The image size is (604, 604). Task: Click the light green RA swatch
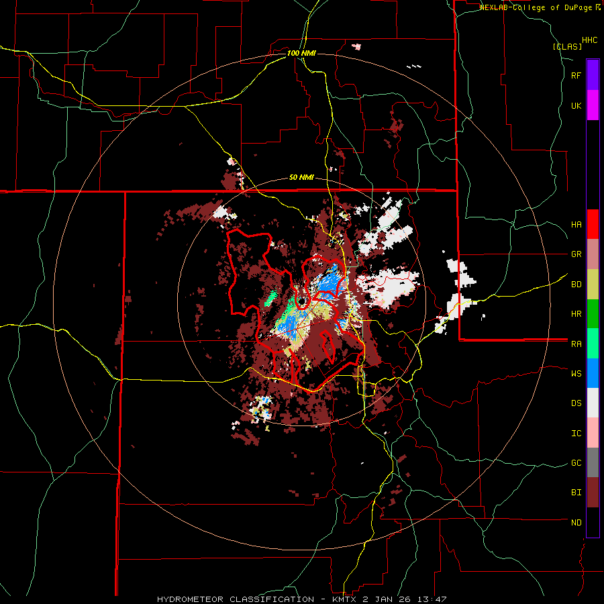[593, 344]
